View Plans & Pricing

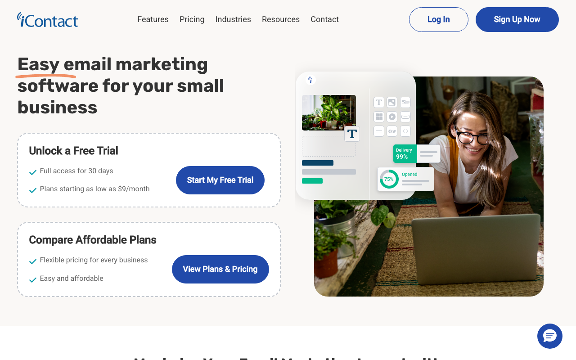pyautogui.click(x=220, y=269)
